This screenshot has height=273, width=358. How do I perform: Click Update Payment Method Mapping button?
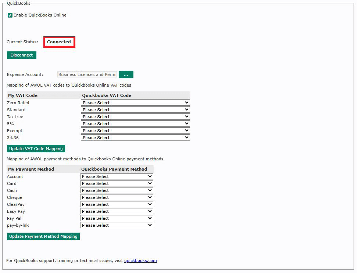click(43, 236)
